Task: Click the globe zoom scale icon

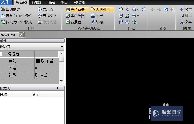Action: [134, 22]
